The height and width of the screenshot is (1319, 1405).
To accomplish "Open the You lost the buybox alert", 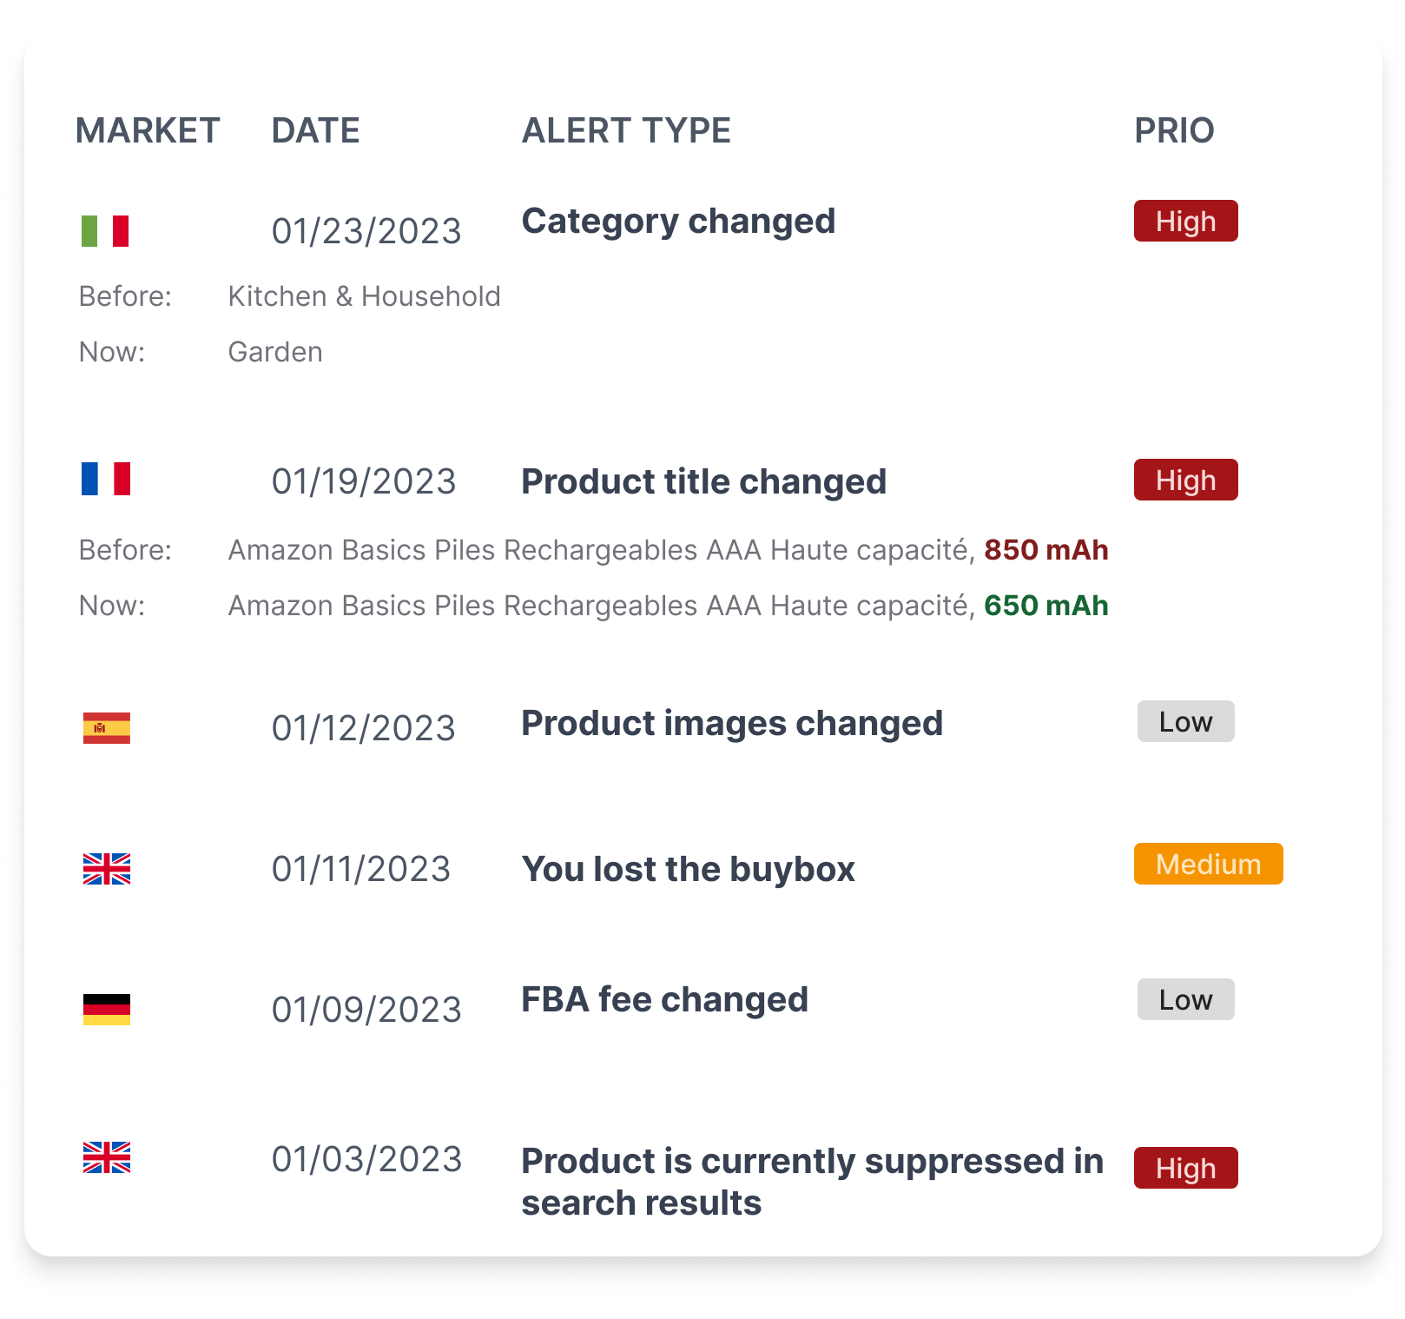I will tap(687, 868).
